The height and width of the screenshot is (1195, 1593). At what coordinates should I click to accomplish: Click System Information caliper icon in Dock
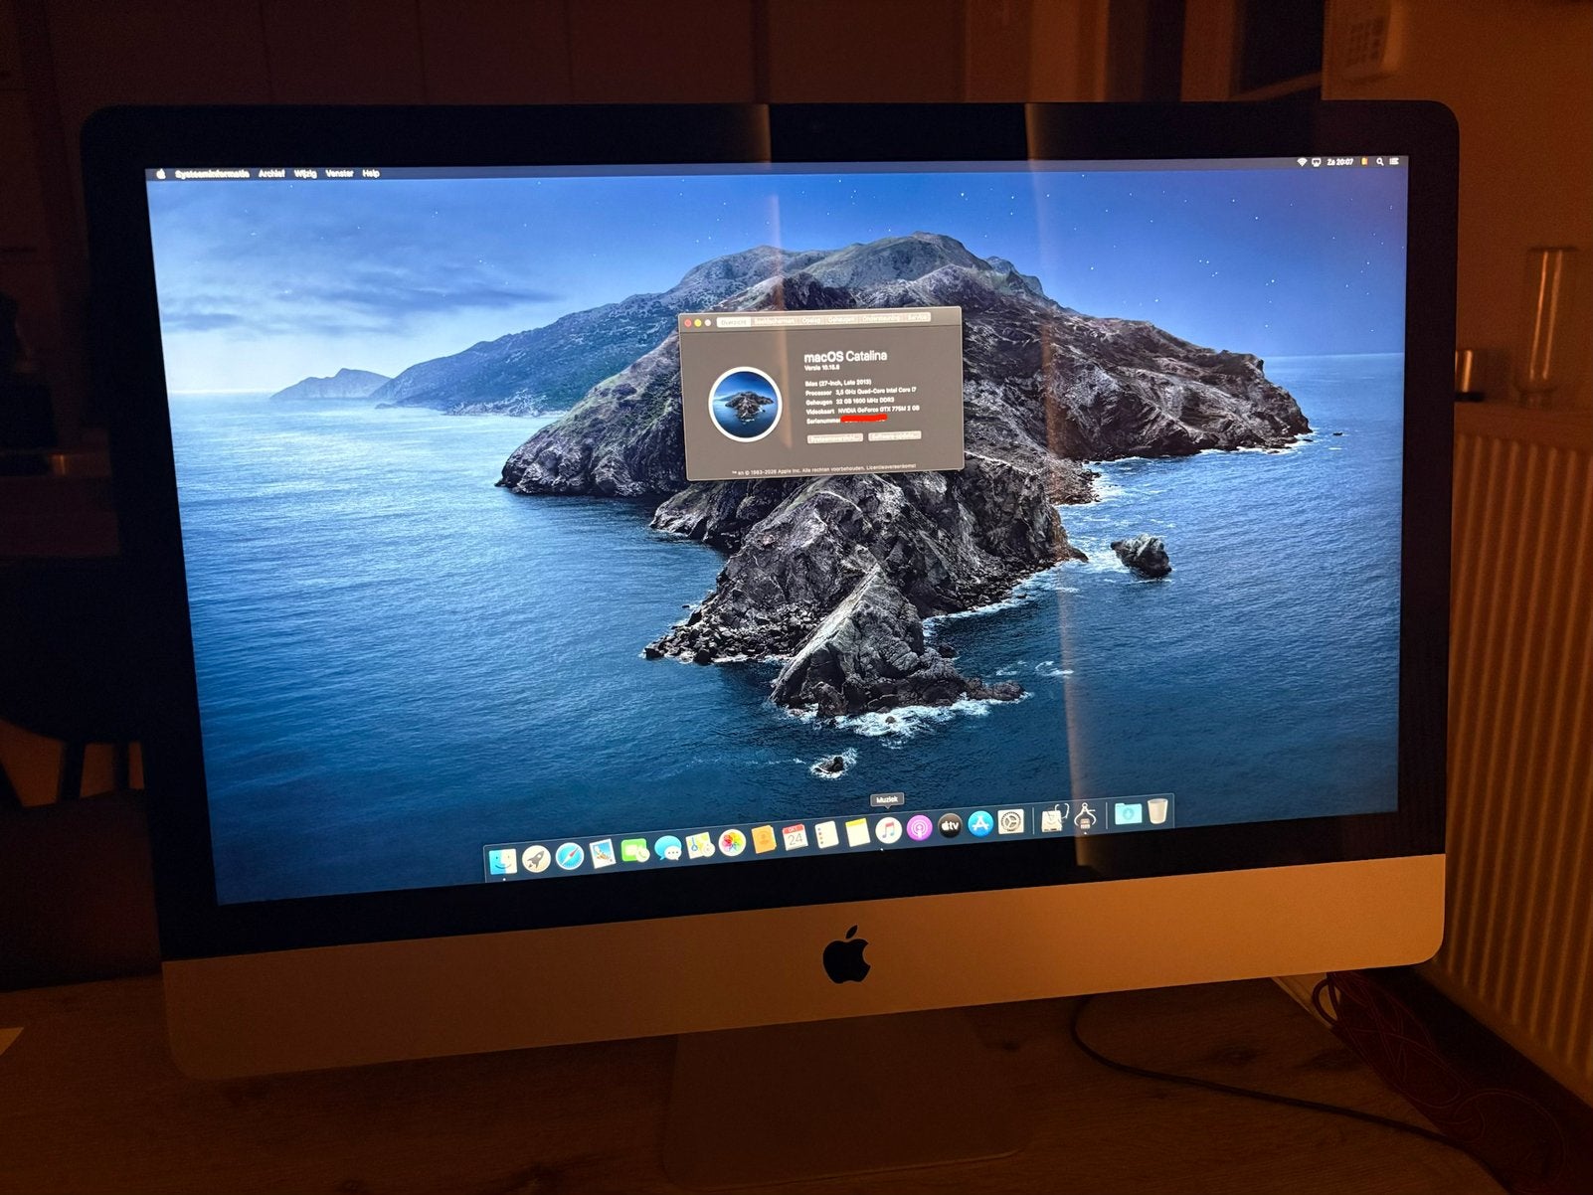pyautogui.click(x=1086, y=815)
